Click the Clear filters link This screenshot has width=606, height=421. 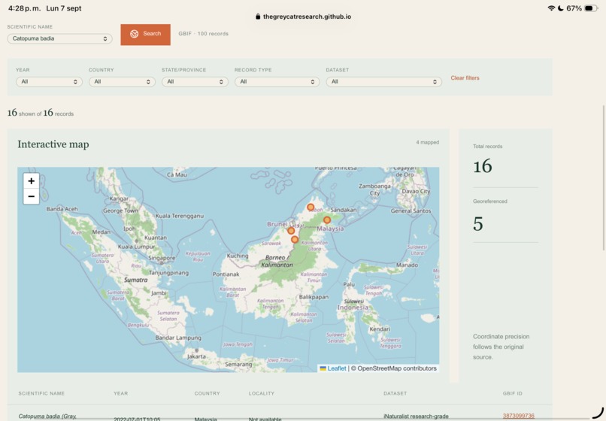tap(465, 78)
